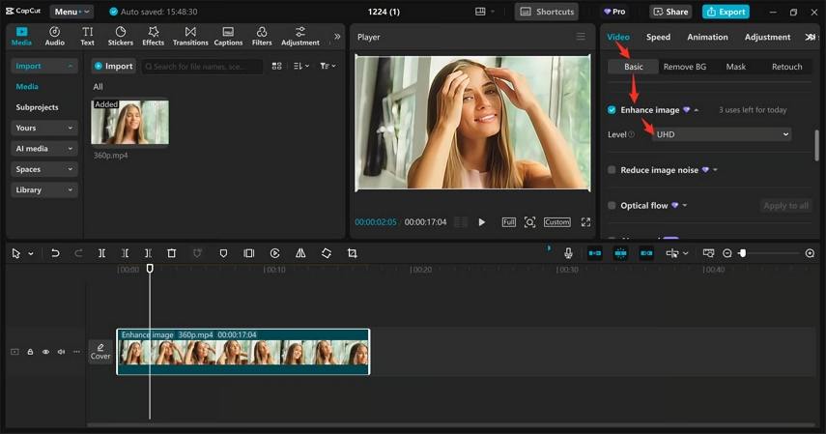Lock the video track
Viewport: 826px width, 434px height.
point(30,352)
